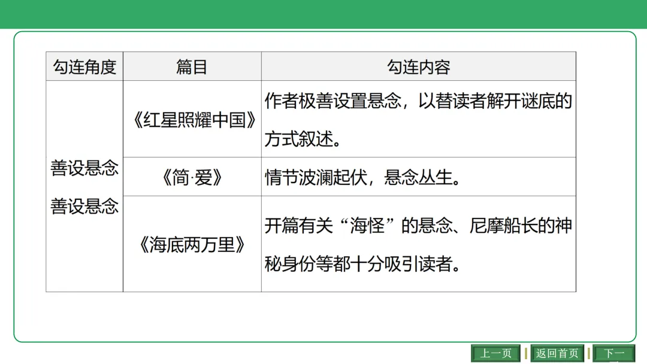Click the upper 善设悬念 label
This screenshot has width=647, height=364.
pyautogui.click(x=84, y=168)
